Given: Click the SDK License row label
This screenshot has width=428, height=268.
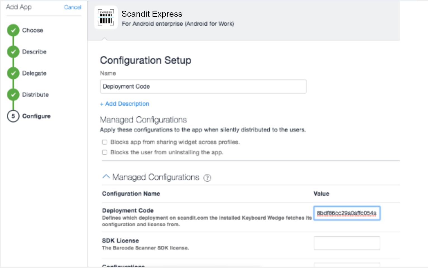Looking at the screenshot, I should (120, 241).
